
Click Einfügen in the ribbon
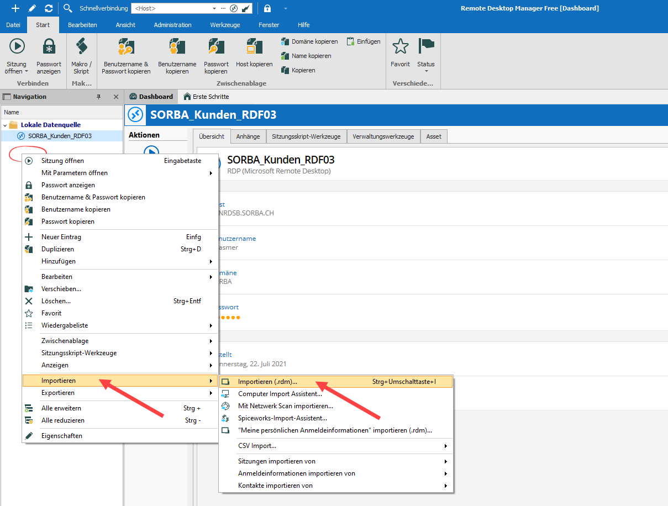coord(364,41)
